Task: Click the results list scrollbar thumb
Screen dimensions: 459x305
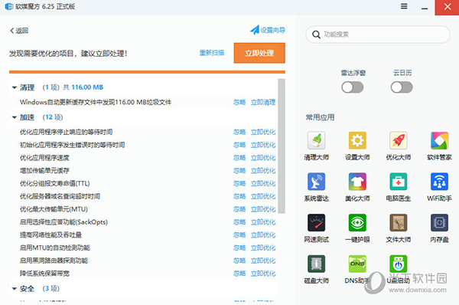Action: (x=282, y=146)
